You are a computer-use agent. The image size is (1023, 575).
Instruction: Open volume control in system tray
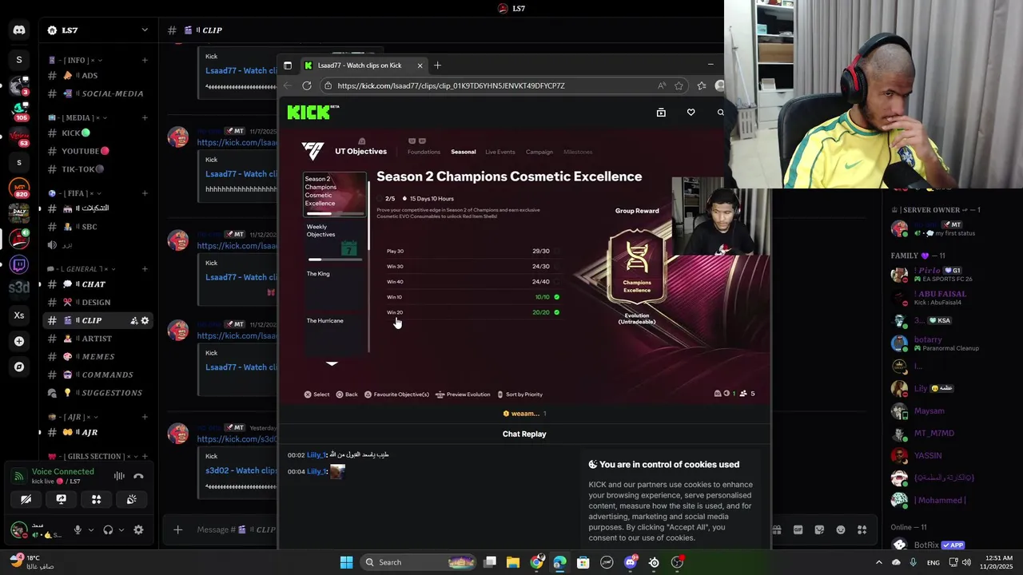(967, 562)
